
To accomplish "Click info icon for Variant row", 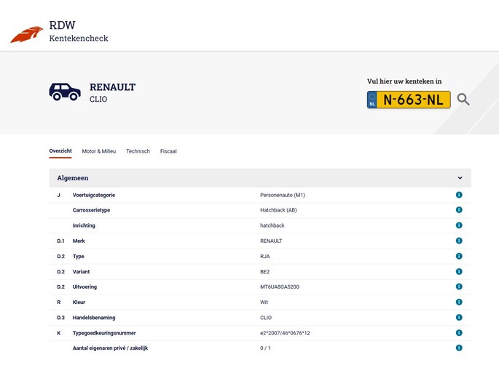I will click(459, 271).
